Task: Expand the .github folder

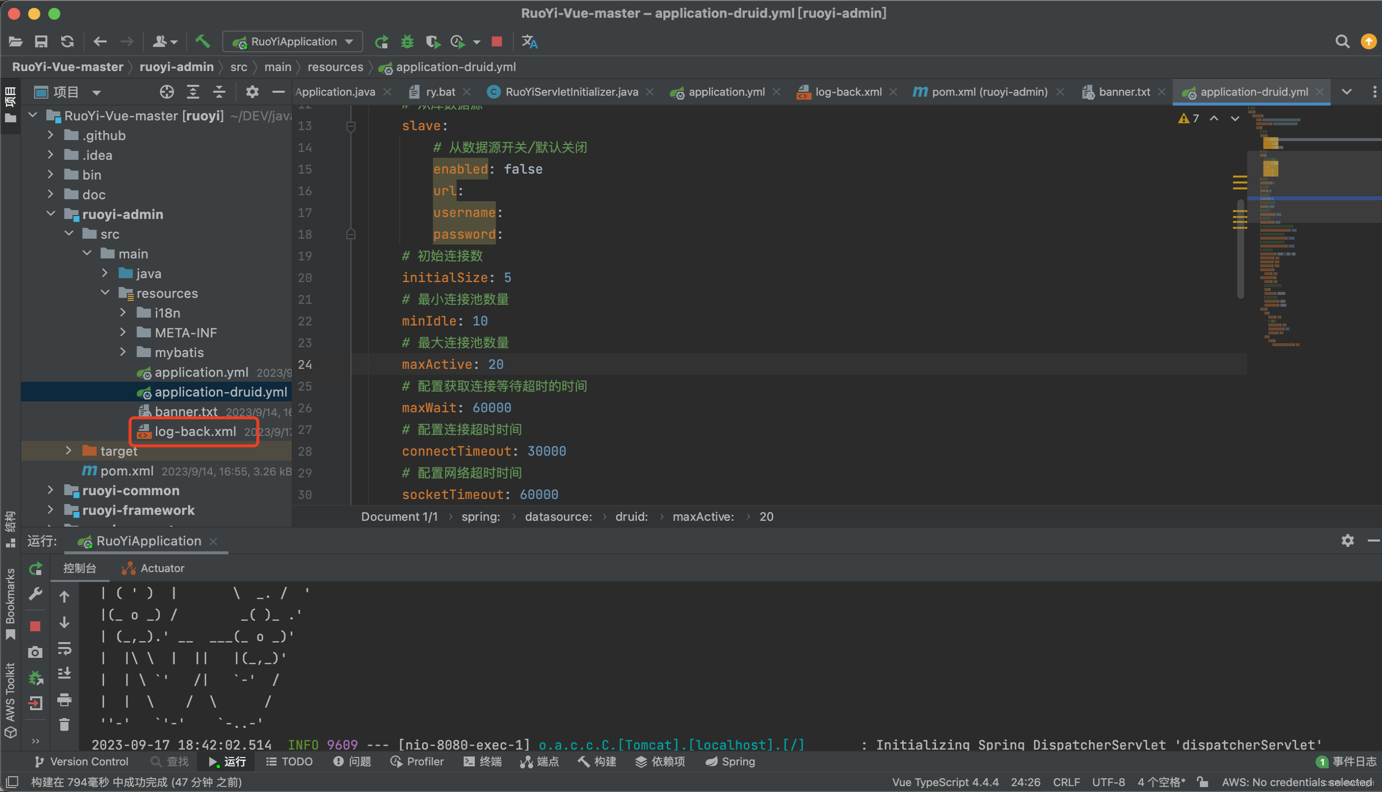Action: tap(51, 135)
